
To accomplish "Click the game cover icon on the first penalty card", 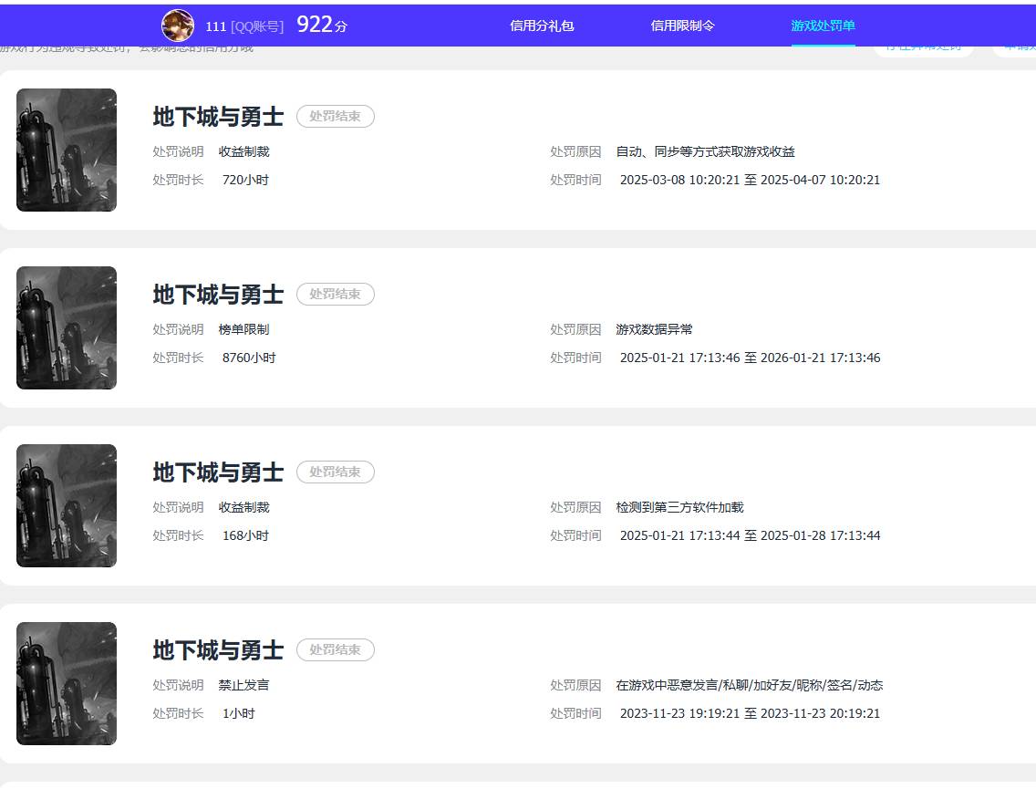I will [x=66, y=150].
